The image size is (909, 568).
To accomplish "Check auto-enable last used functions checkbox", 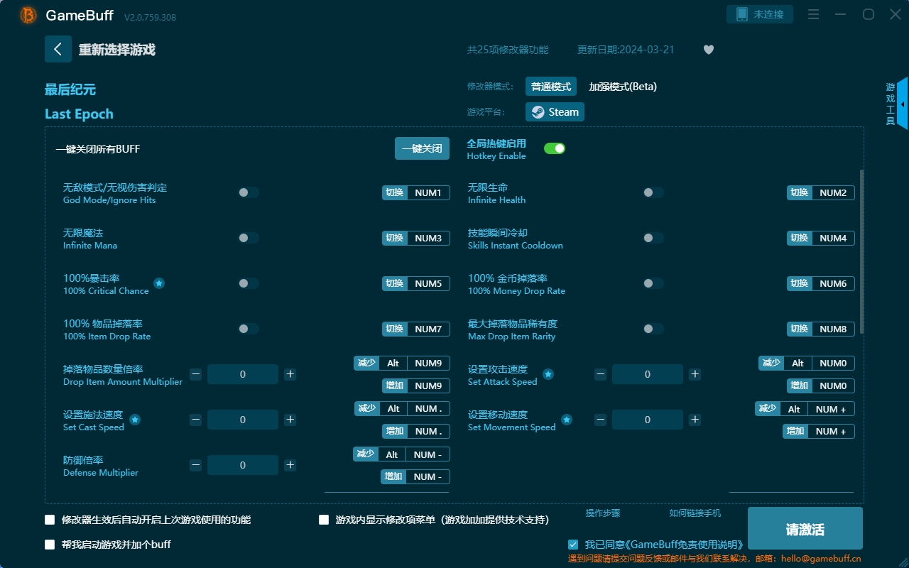I will click(50, 520).
